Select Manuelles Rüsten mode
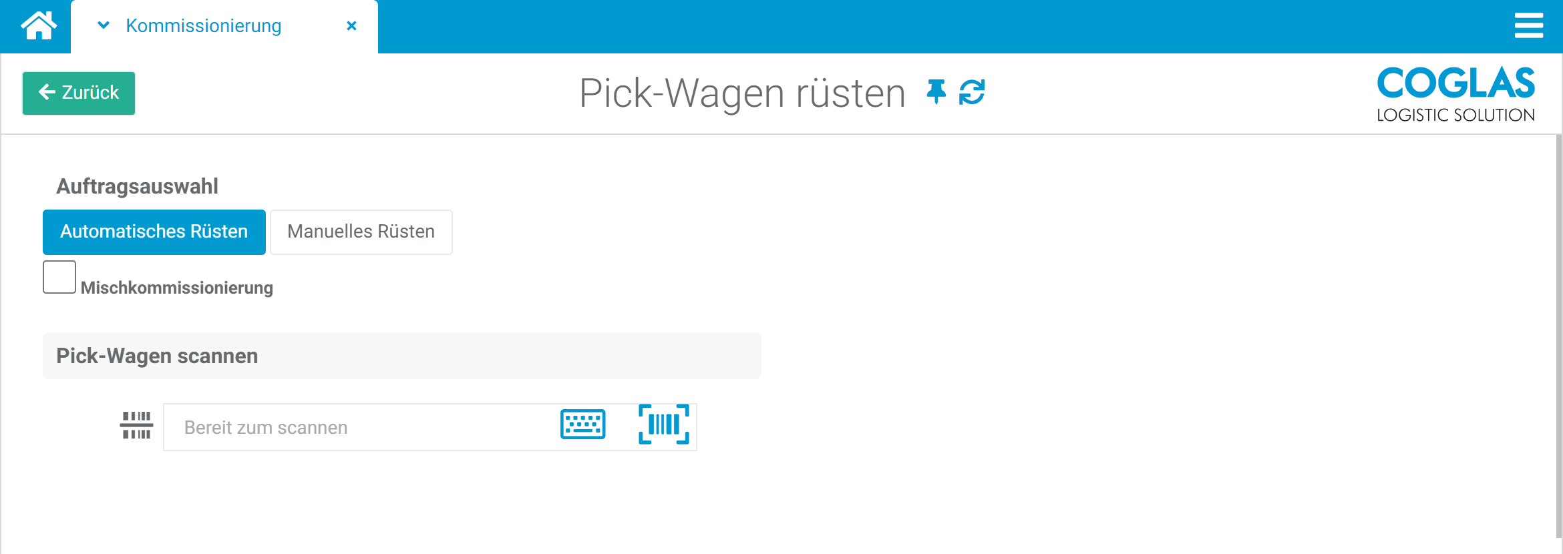This screenshot has height=554, width=1563. point(361,232)
